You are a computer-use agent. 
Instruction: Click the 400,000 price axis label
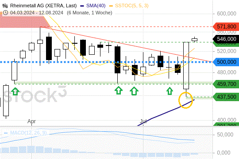click(227, 120)
